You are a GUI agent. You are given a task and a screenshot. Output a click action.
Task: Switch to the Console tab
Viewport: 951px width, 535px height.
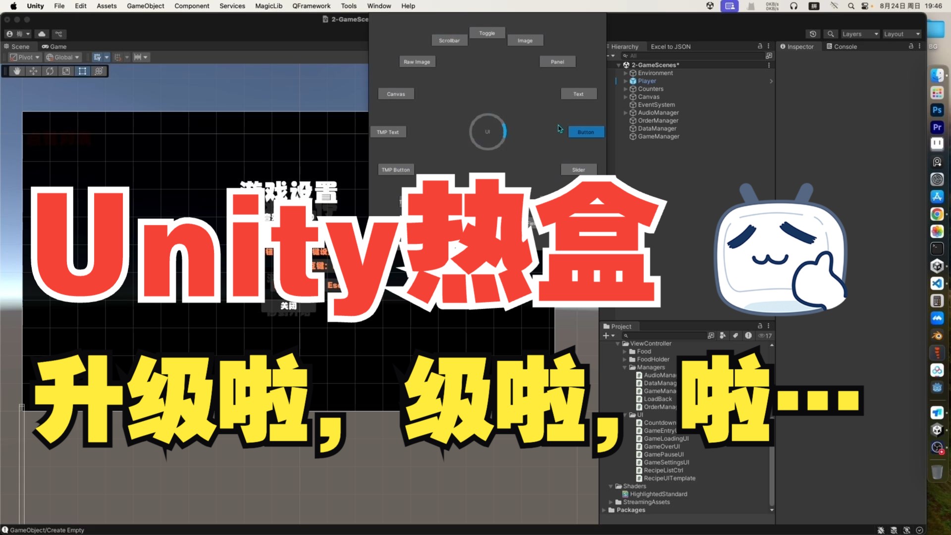(841, 47)
